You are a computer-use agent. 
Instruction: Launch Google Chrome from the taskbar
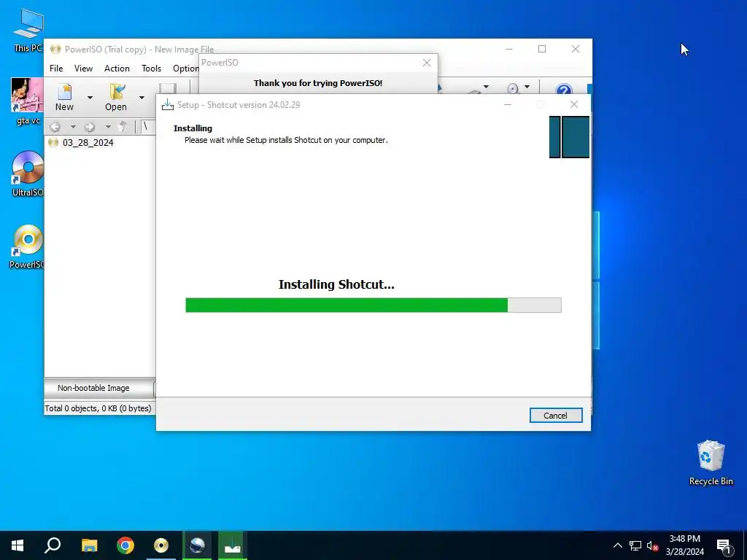click(125, 545)
